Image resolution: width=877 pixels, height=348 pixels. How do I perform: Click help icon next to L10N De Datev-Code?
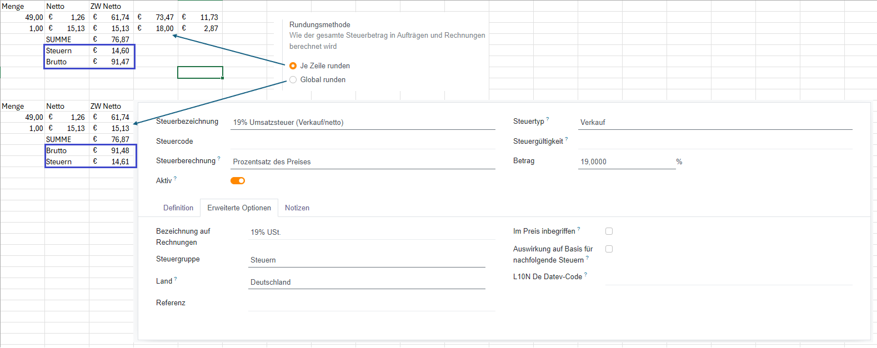585,274
